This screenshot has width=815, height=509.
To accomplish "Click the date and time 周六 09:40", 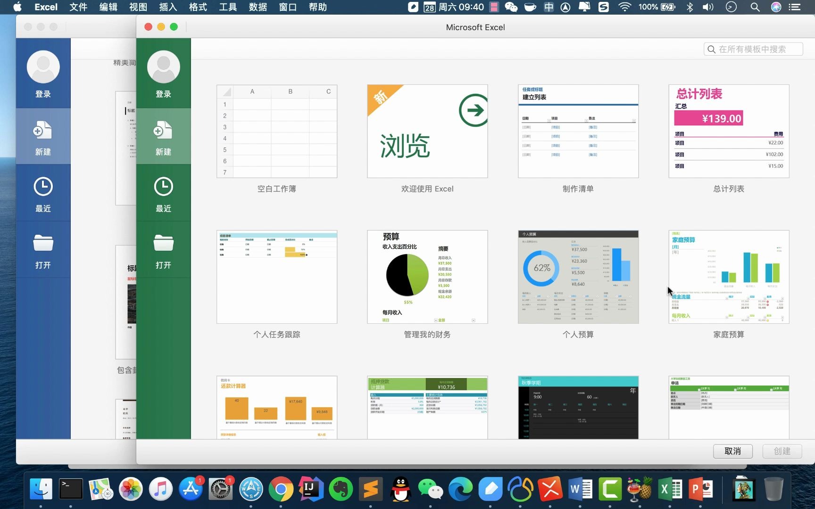I will (x=461, y=7).
